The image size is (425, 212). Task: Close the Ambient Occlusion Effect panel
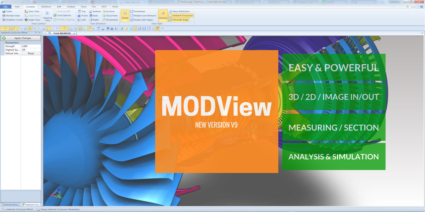tap(39, 33)
